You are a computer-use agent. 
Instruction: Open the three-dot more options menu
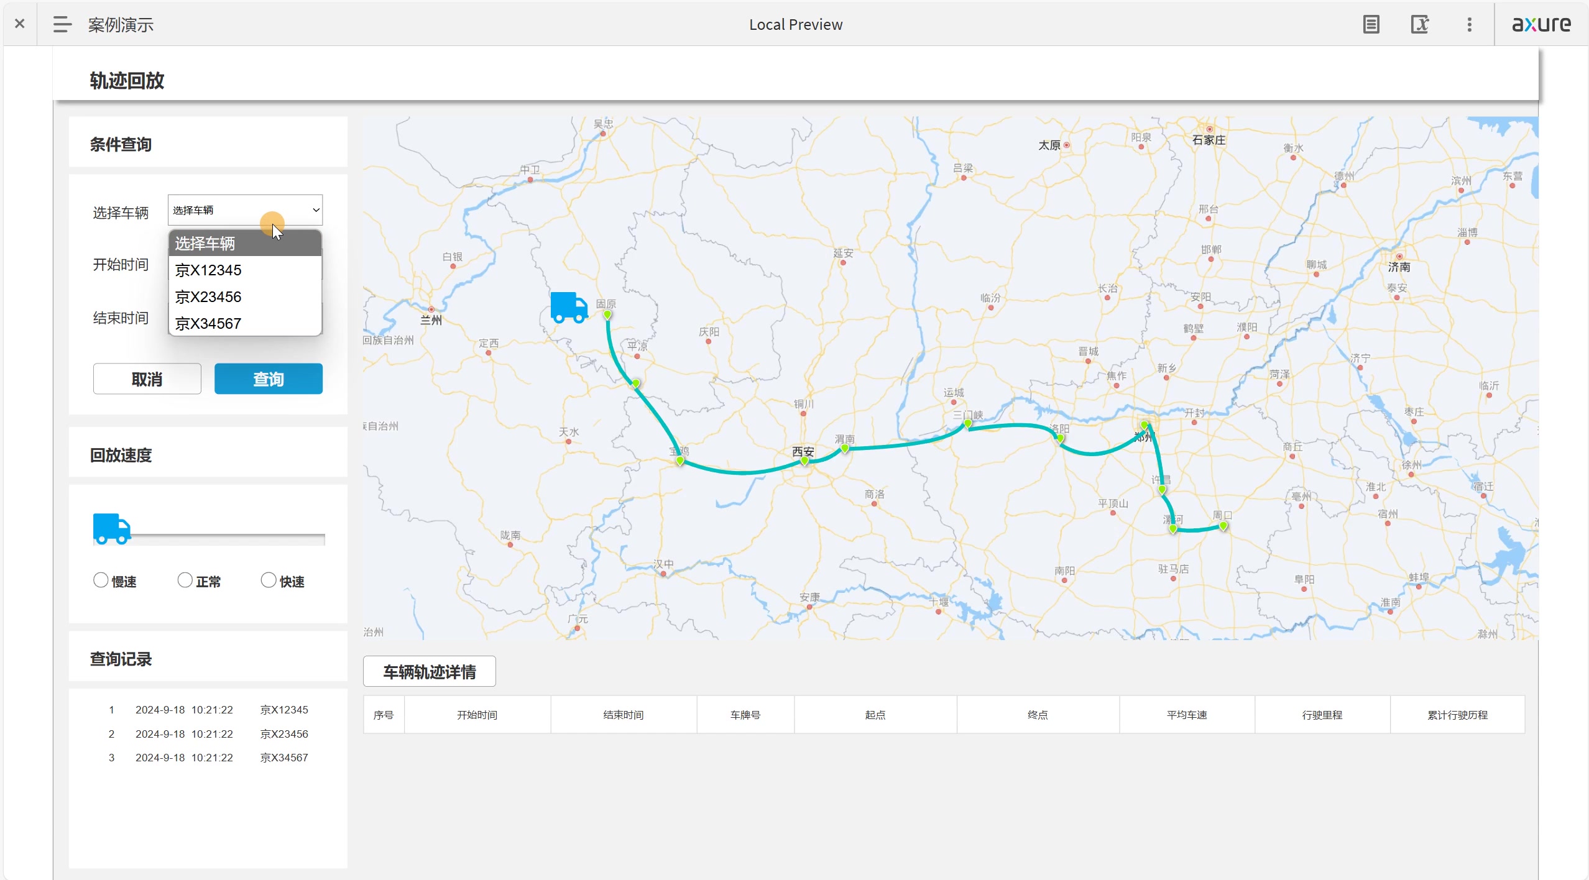tap(1469, 24)
